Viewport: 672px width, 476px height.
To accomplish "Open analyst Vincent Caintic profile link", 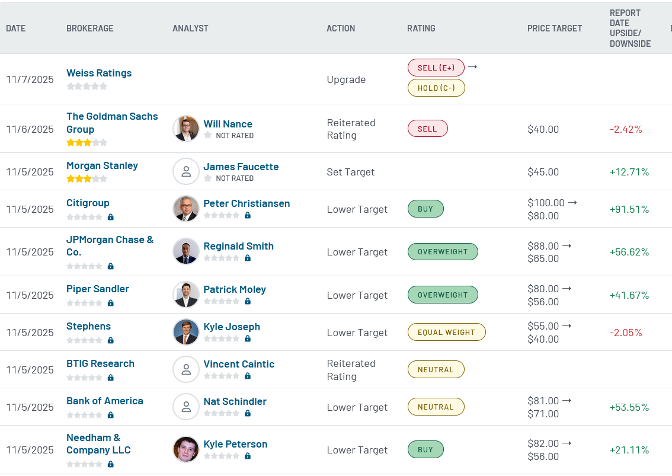I will pos(239,364).
